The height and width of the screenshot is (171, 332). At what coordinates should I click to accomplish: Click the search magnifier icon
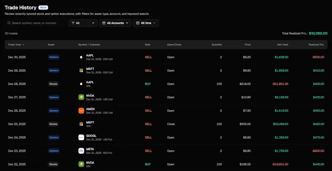tap(9, 23)
